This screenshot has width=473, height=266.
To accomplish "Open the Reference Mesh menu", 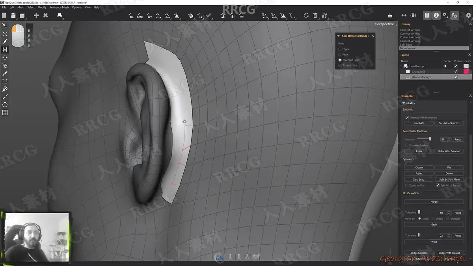I will [x=59, y=7].
